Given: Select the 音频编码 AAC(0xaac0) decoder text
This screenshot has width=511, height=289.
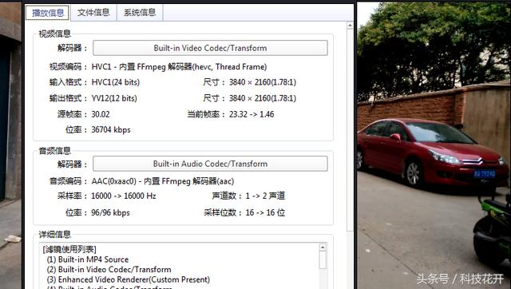Looking at the screenshot, I should tap(163, 181).
